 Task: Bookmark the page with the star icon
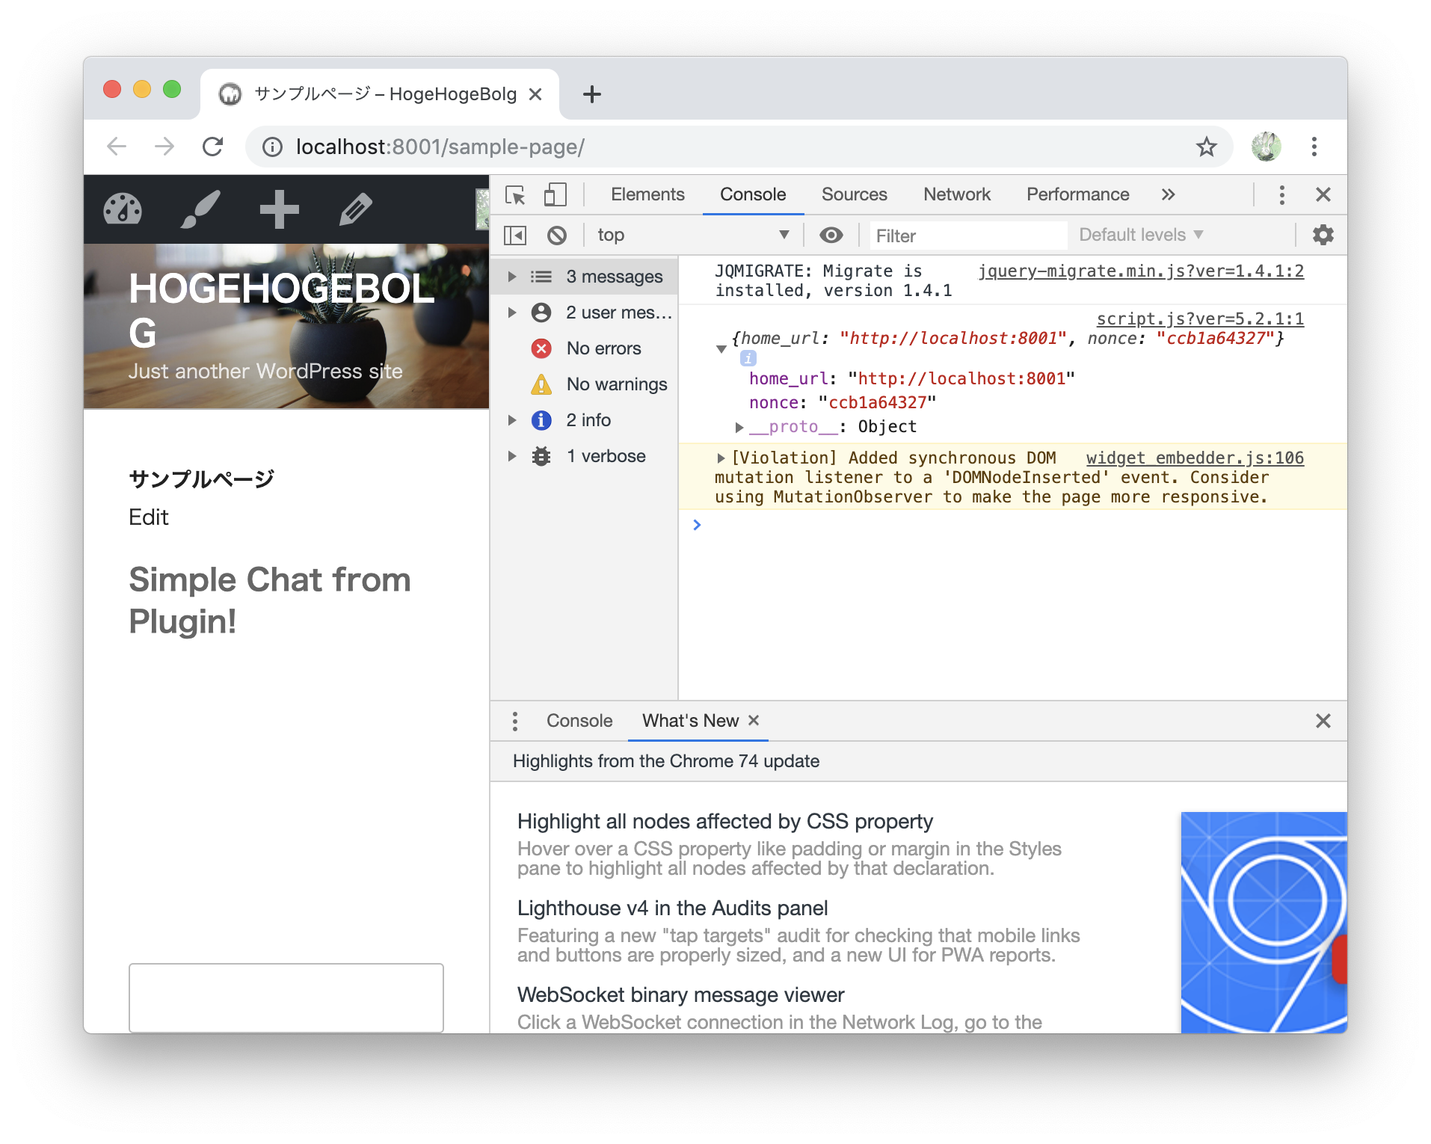click(x=1207, y=147)
